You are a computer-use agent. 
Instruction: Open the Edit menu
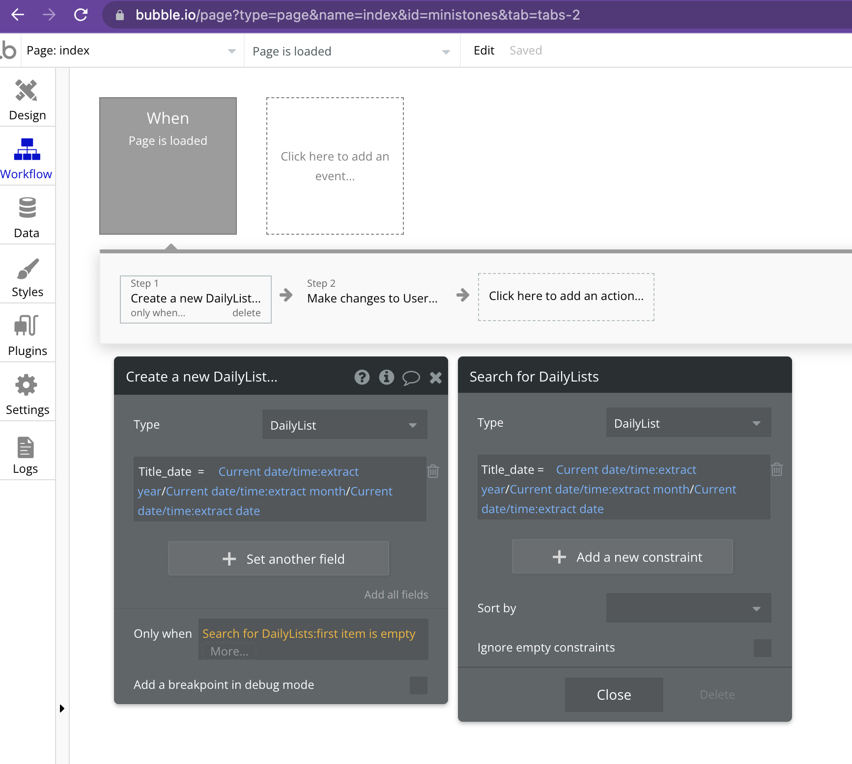tap(483, 51)
